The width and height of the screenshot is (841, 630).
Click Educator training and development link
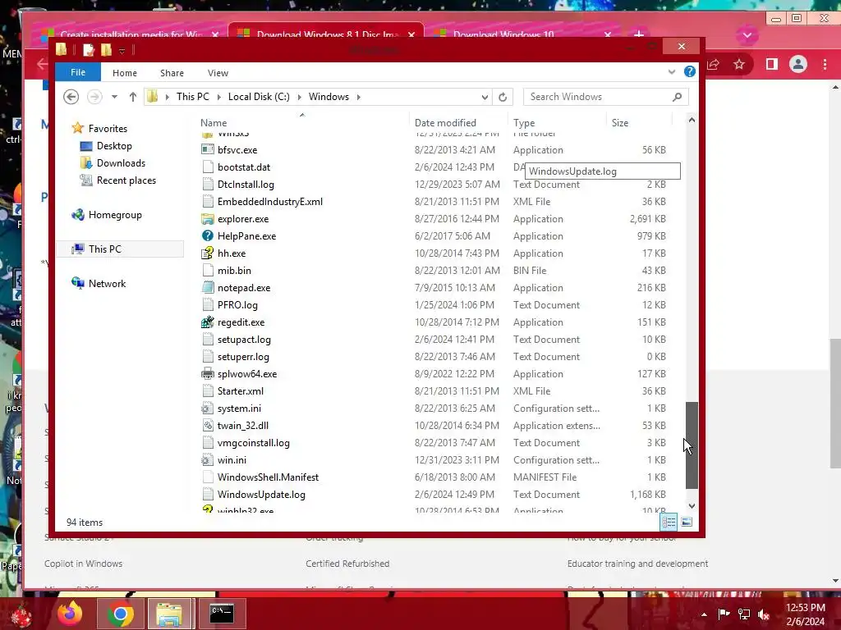click(x=637, y=564)
